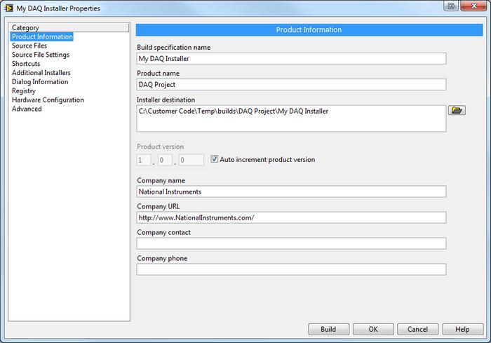Click the Category list header
491x343 pixels.
pyautogui.click(x=69, y=27)
